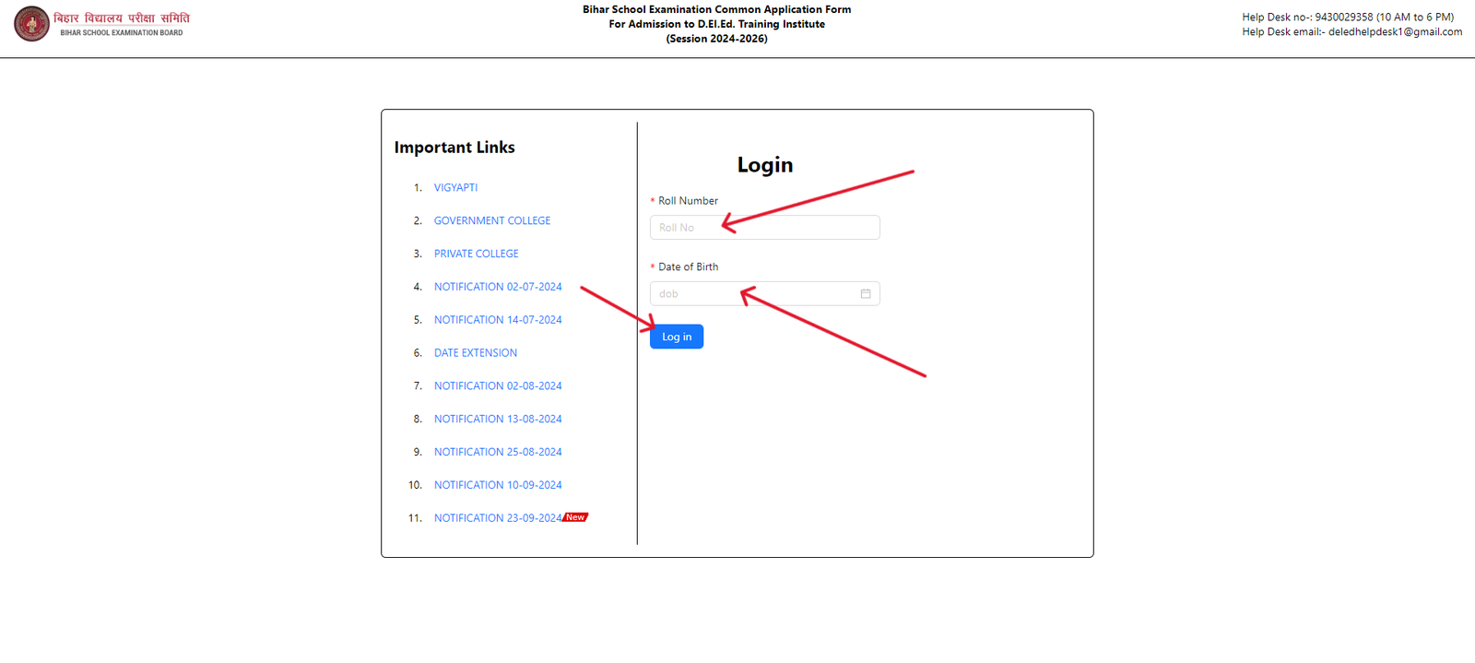Viewport: 1475px width, 663px height.
Task: Click the red New badge
Action: coord(575,517)
